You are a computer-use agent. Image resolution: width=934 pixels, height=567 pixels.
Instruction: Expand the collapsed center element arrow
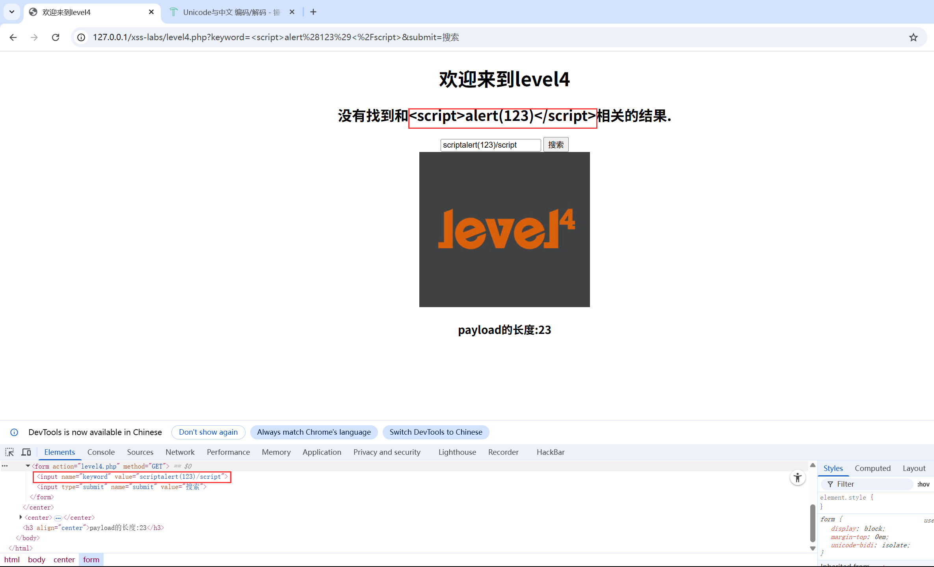(x=20, y=517)
